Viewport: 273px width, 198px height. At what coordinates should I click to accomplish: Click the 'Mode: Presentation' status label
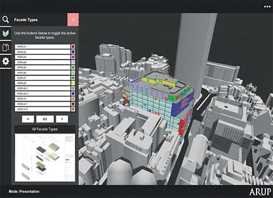pyautogui.click(x=24, y=191)
